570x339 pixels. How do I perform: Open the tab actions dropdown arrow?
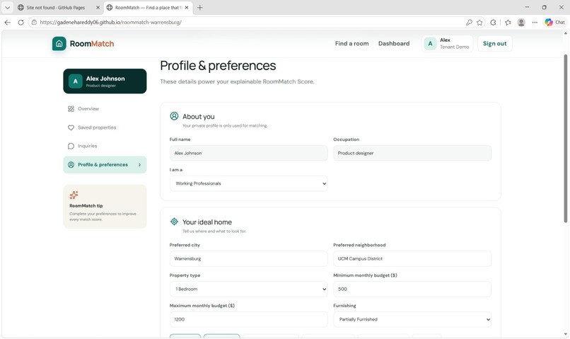pos(7,7)
